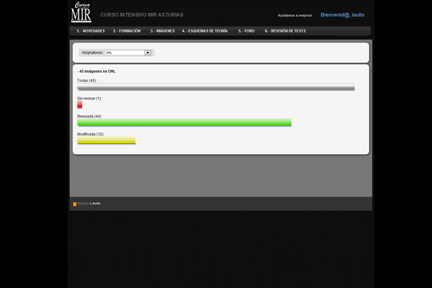Viewport: 432px width, 288px height.
Task: Click the red Sin revisar bar
Action: [80, 104]
